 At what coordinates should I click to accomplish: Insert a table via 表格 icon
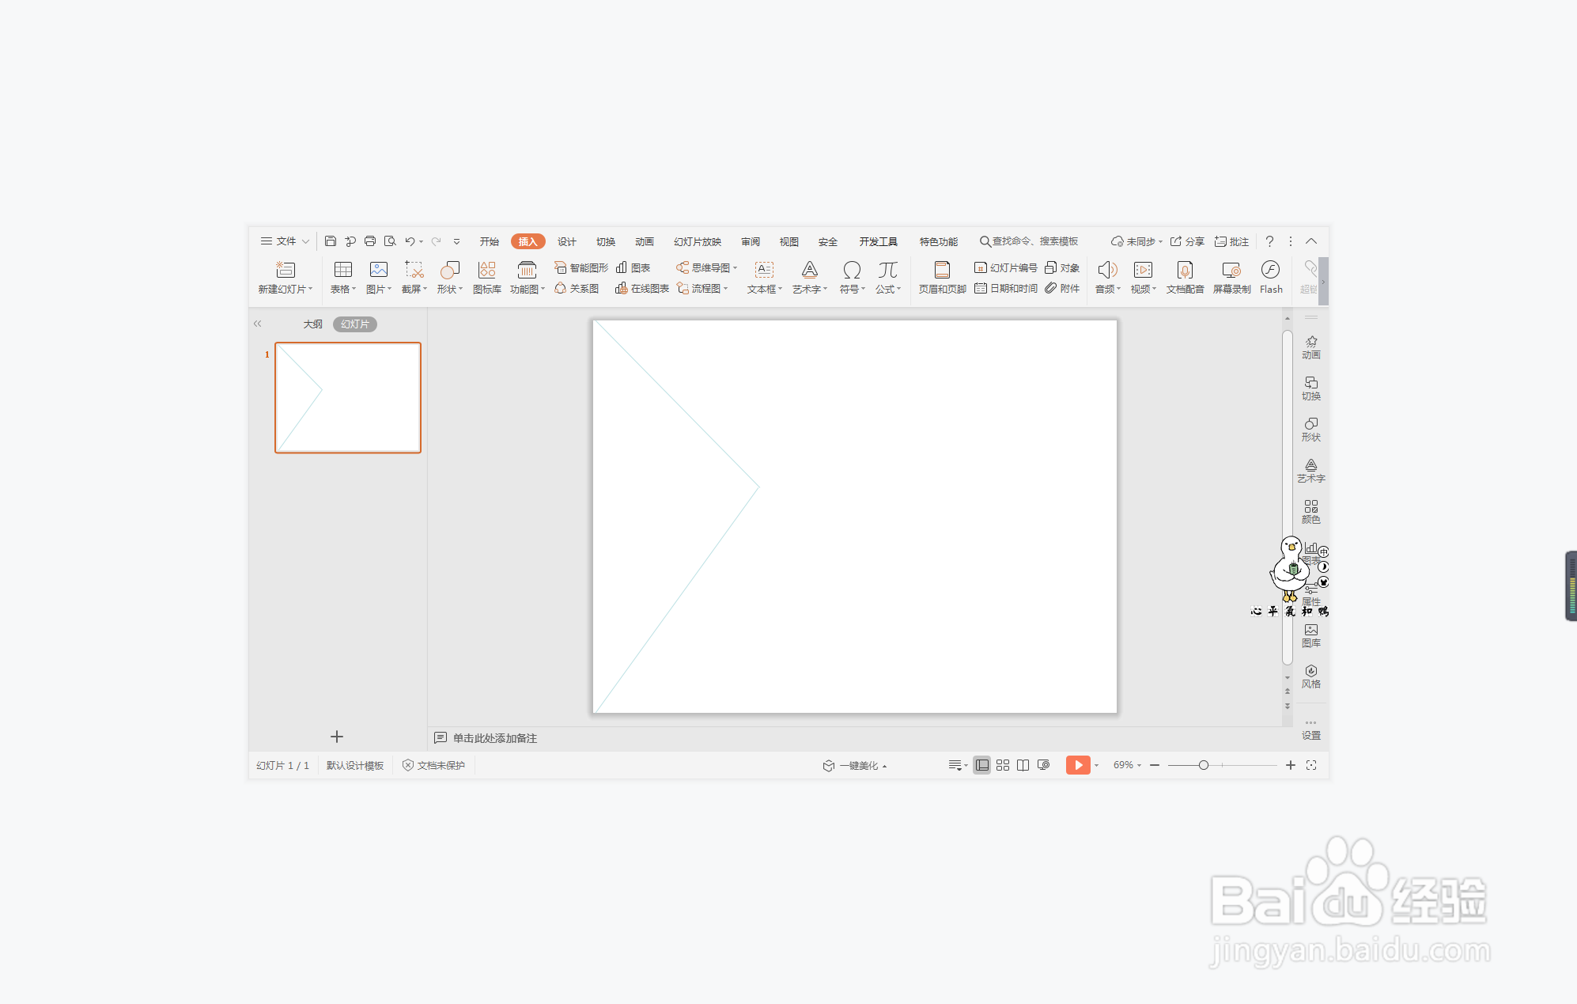(x=342, y=270)
